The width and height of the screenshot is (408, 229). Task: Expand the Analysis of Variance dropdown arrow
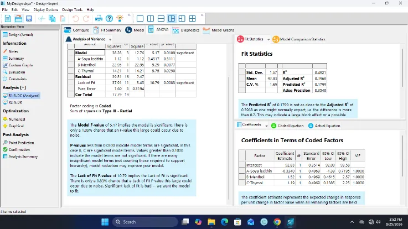point(110,39)
